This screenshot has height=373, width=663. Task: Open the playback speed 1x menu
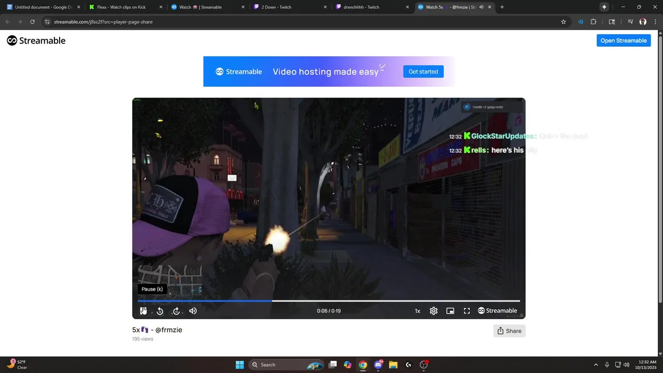[x=417, y=311]
